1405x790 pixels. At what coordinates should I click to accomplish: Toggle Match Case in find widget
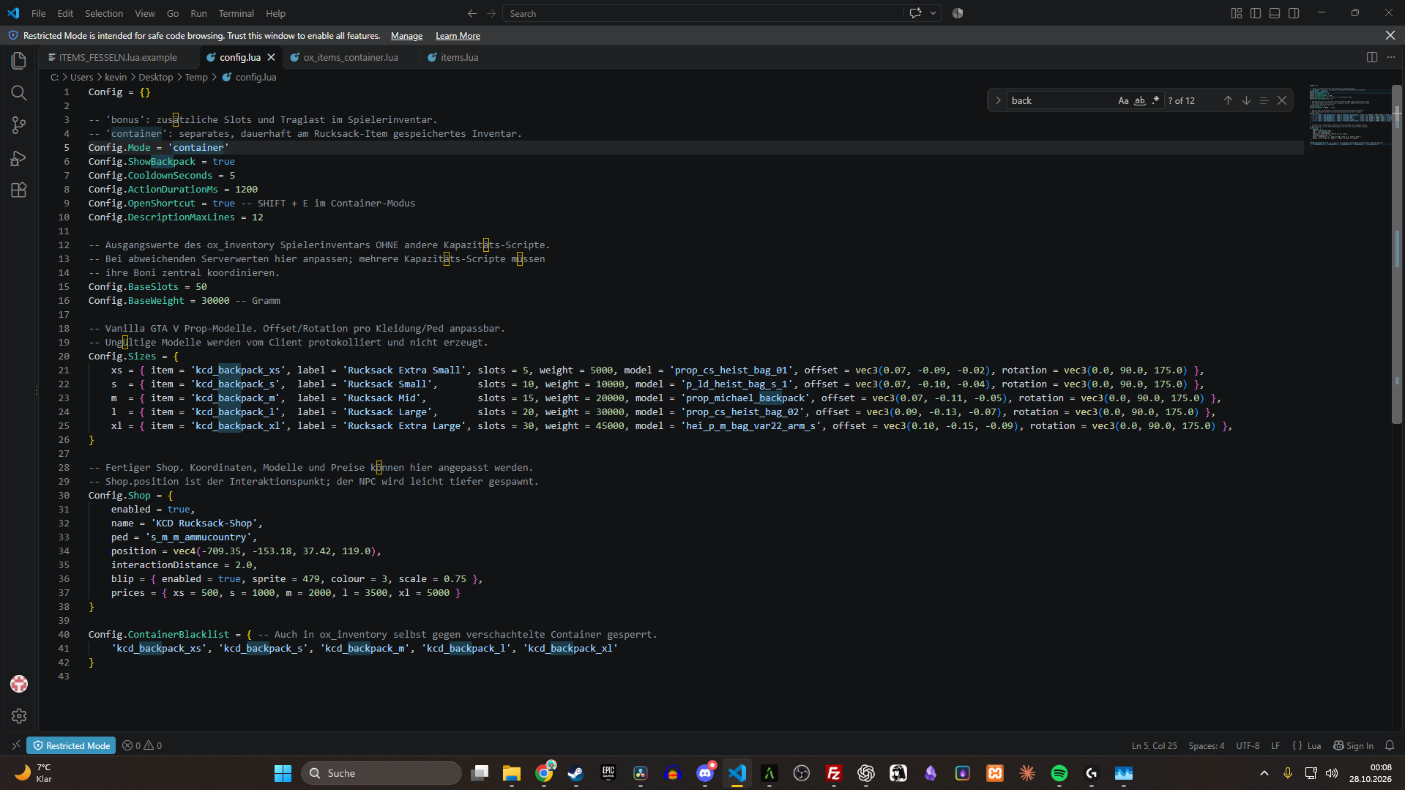pos(1123,100)
